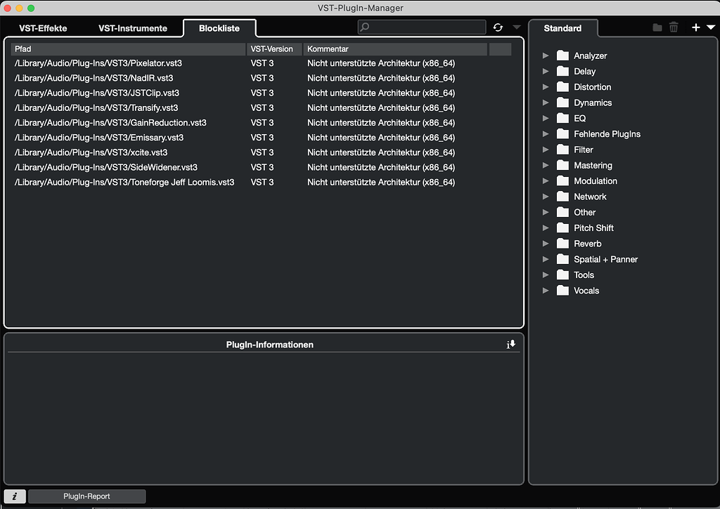
Task: Click the folder icon beside Fehlende PlugIns
Action: tap(562, 133)
